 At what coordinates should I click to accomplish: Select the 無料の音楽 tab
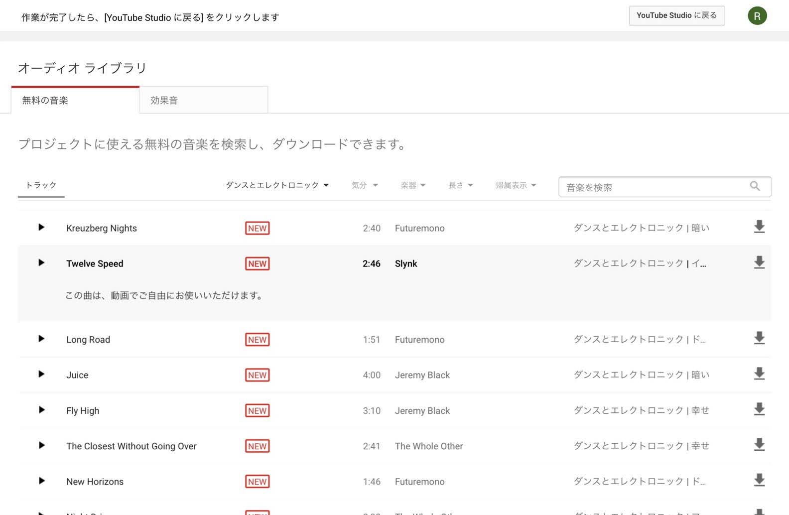point(75,100)
